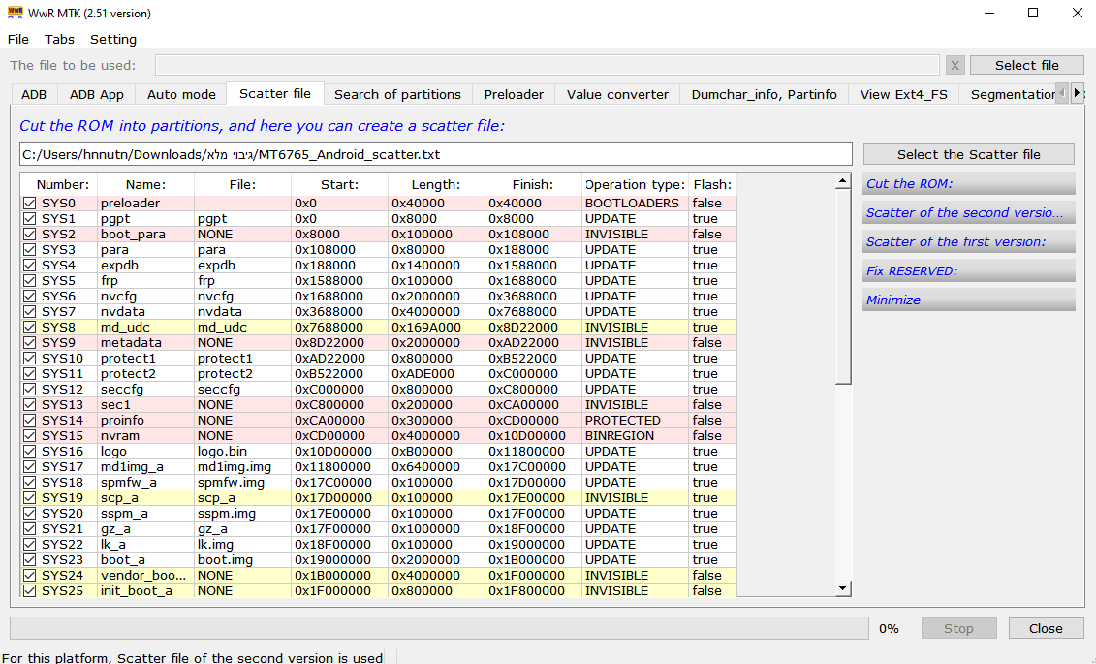Expand the Fix RESERVED section
This screenshot has width=1096, height=664.
(968, 271)
